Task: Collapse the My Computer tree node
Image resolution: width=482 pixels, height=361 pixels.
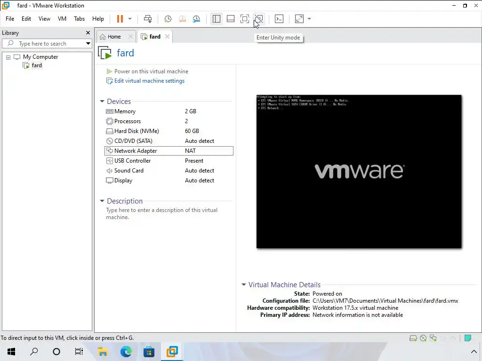Action: 8,57
